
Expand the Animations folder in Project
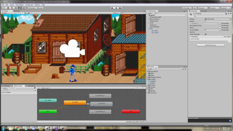point(147,71)
